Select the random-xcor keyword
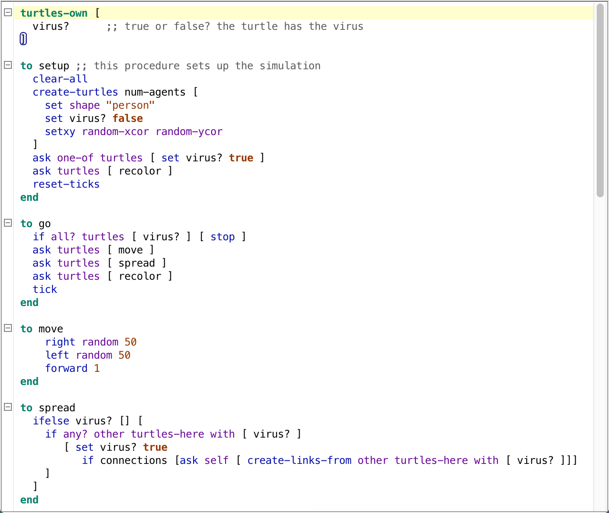 tap(115, 131)
